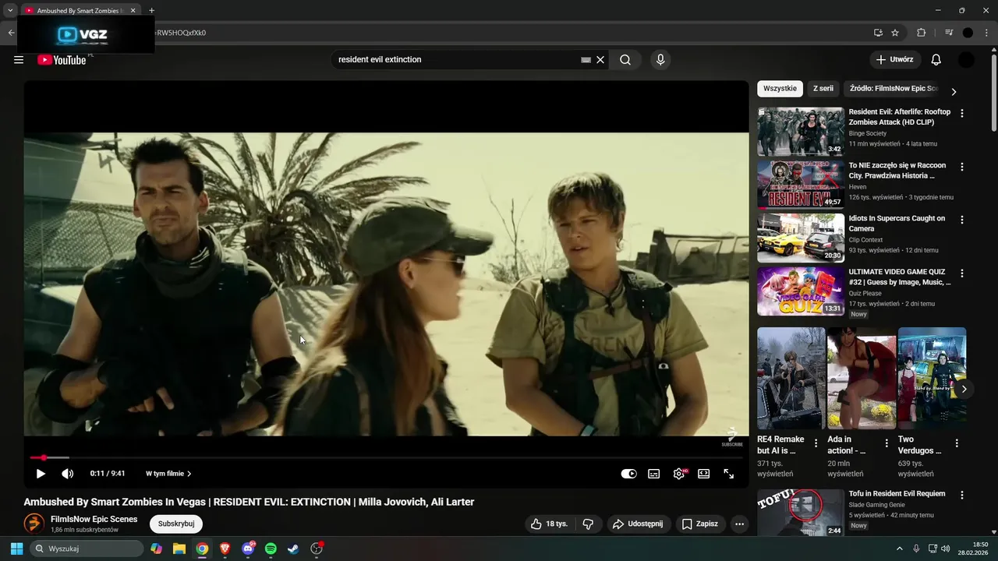Open options for 'Ada in action!' Short
This screenshot has height=561, width=998.
887,443
